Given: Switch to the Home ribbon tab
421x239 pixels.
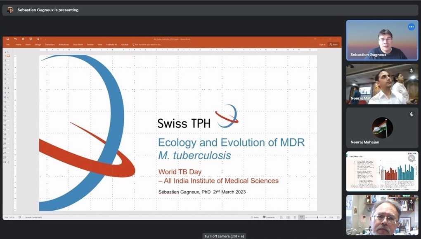Looking at the screenshot, I should (x=19, y=45).
